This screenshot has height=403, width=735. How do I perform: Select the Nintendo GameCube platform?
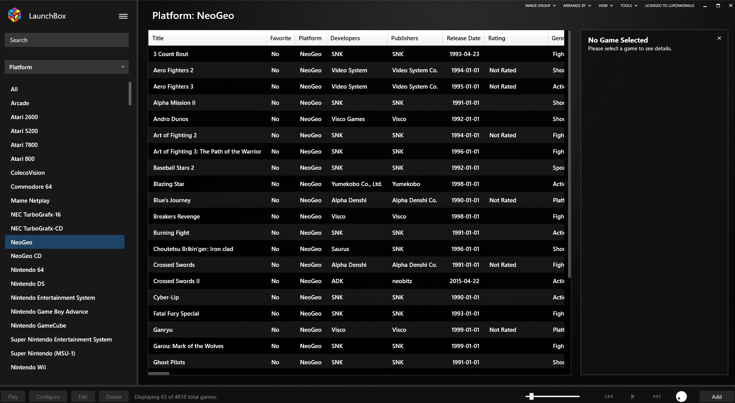point(65,325)
